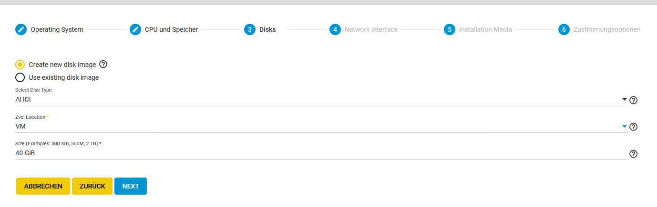Screen dimensions: 657x207
Task: Go to the Network Interface step label
Action: [x=371, y=29]
